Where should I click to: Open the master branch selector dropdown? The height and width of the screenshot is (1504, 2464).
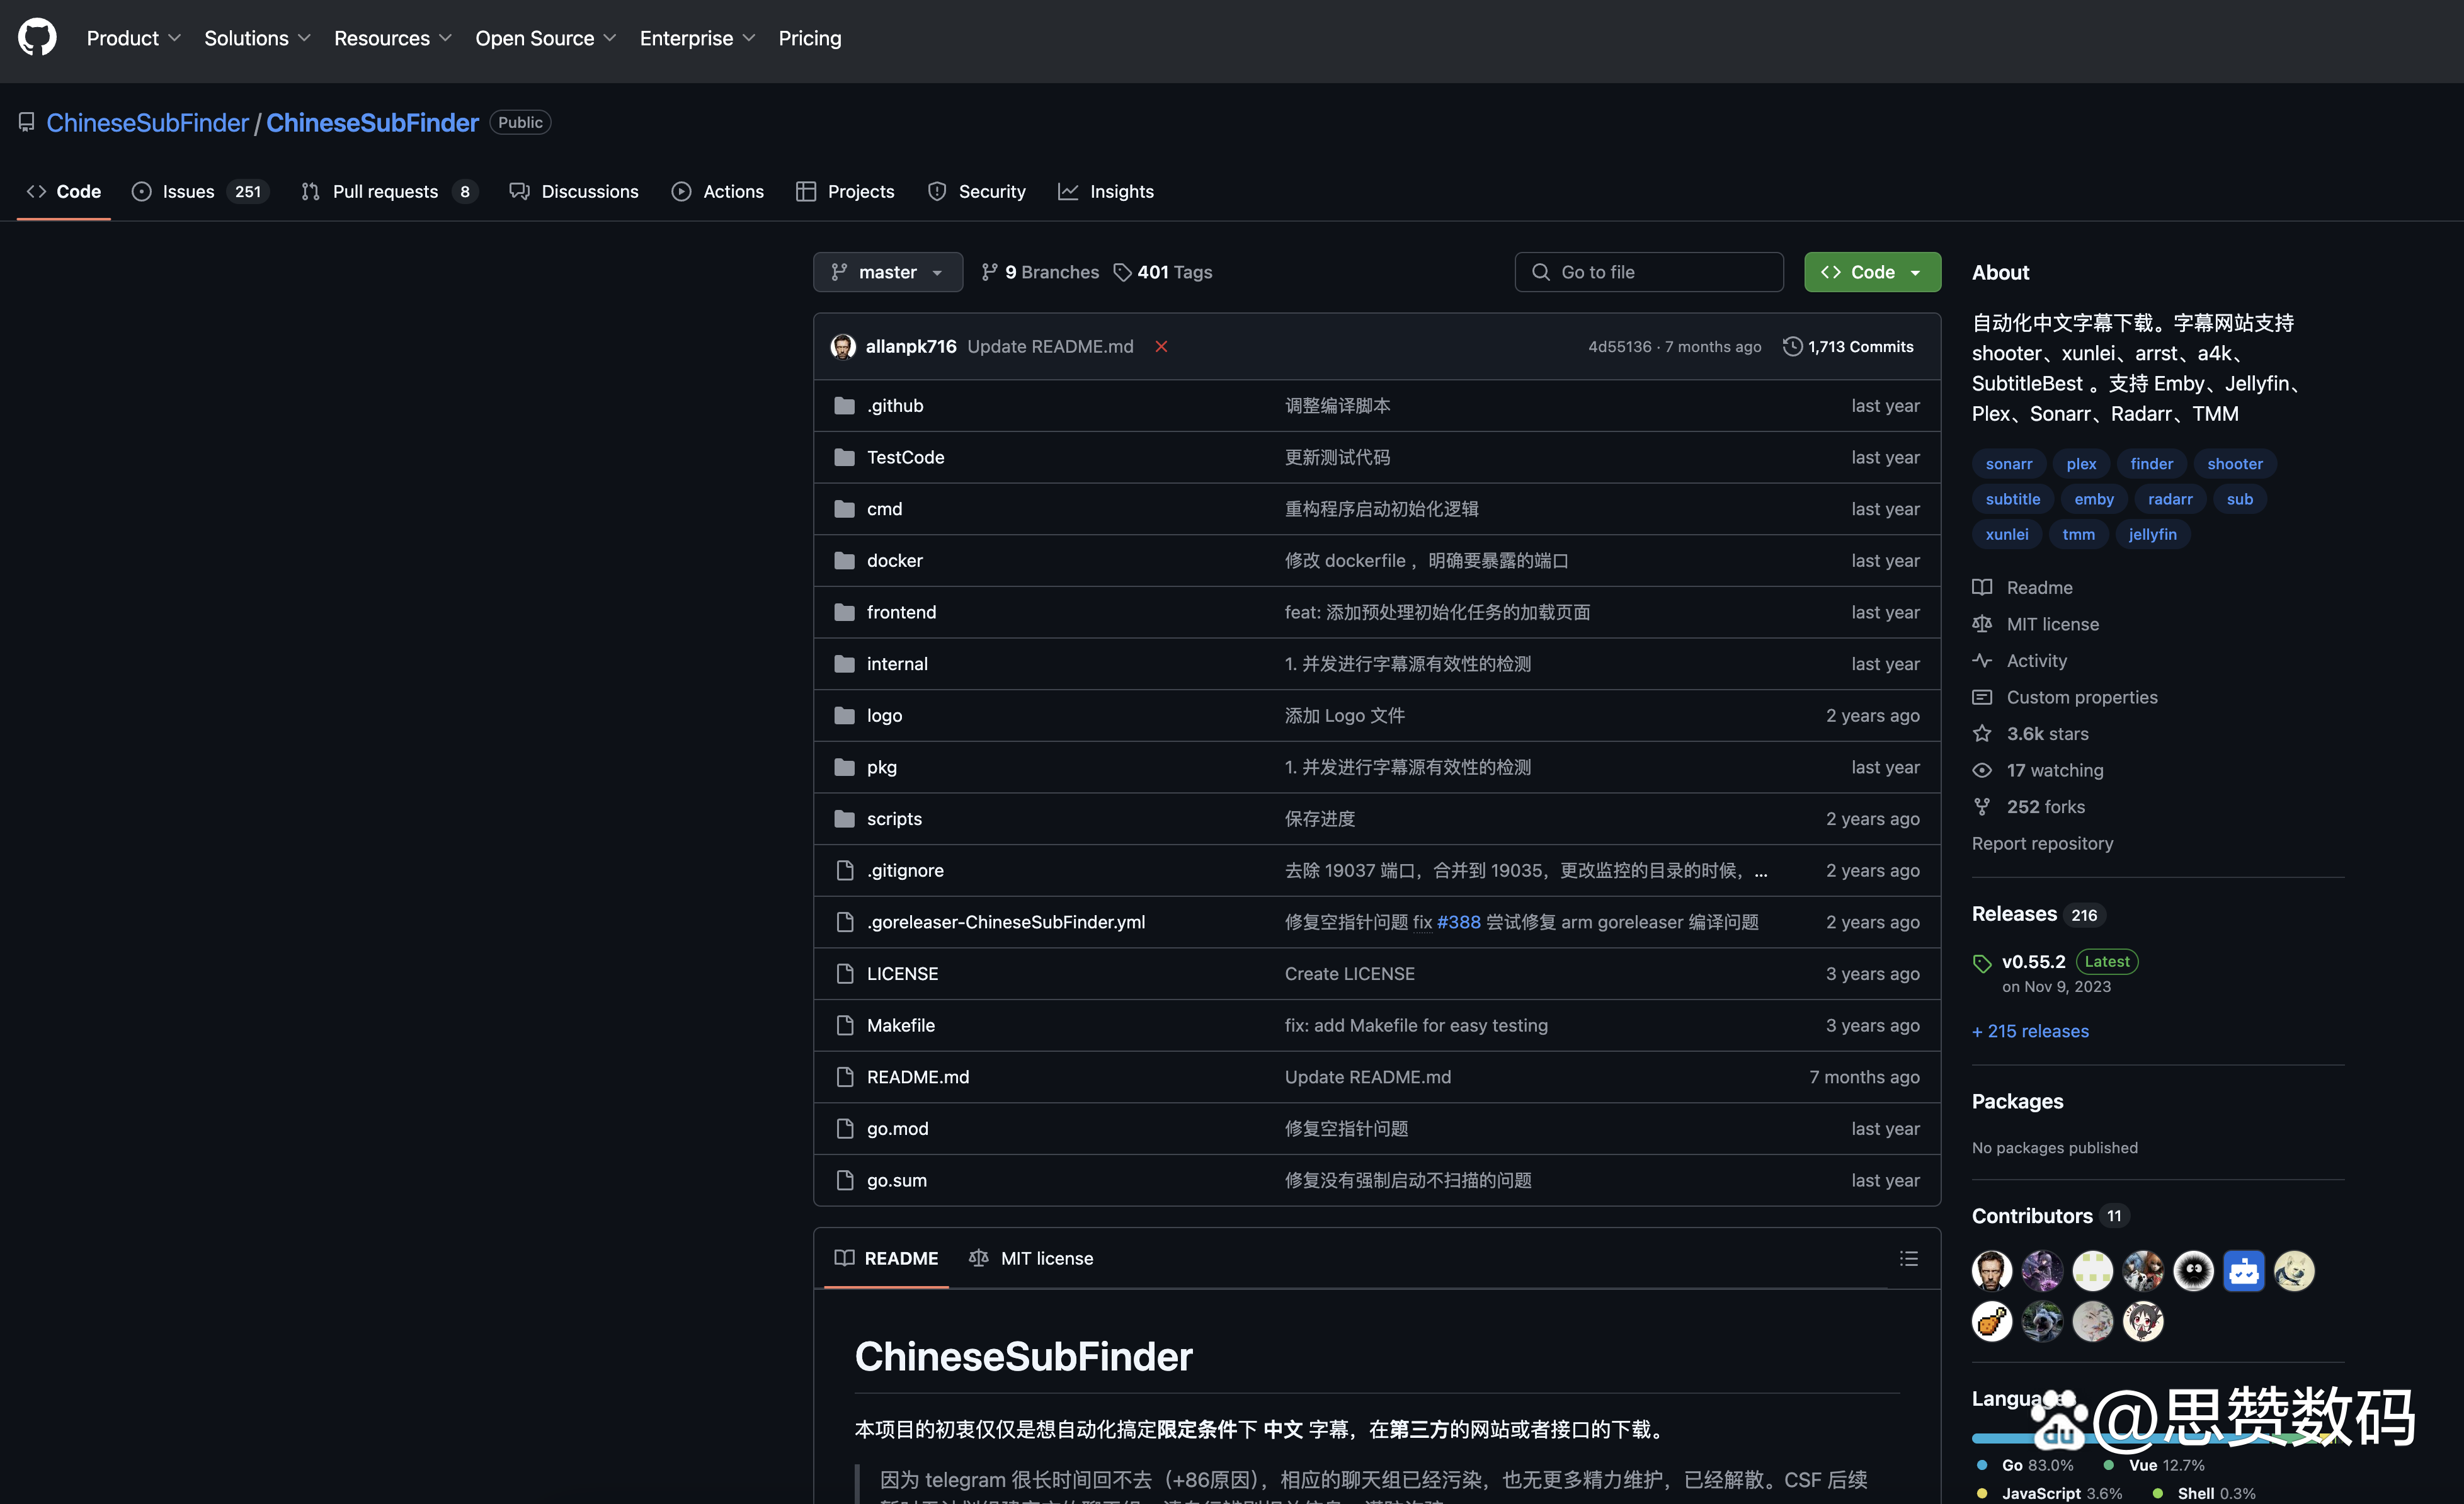888,272
